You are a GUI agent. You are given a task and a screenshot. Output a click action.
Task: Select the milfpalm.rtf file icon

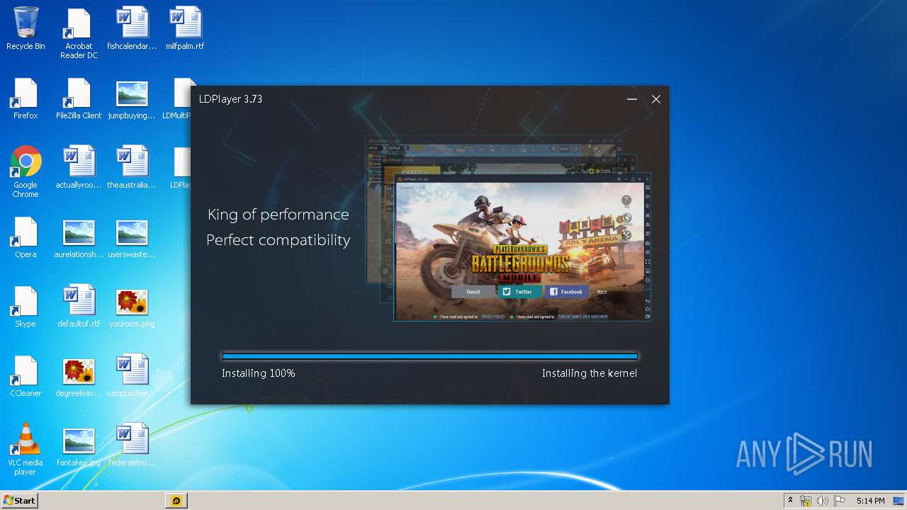pyautogui.click(x=185, y=29)
